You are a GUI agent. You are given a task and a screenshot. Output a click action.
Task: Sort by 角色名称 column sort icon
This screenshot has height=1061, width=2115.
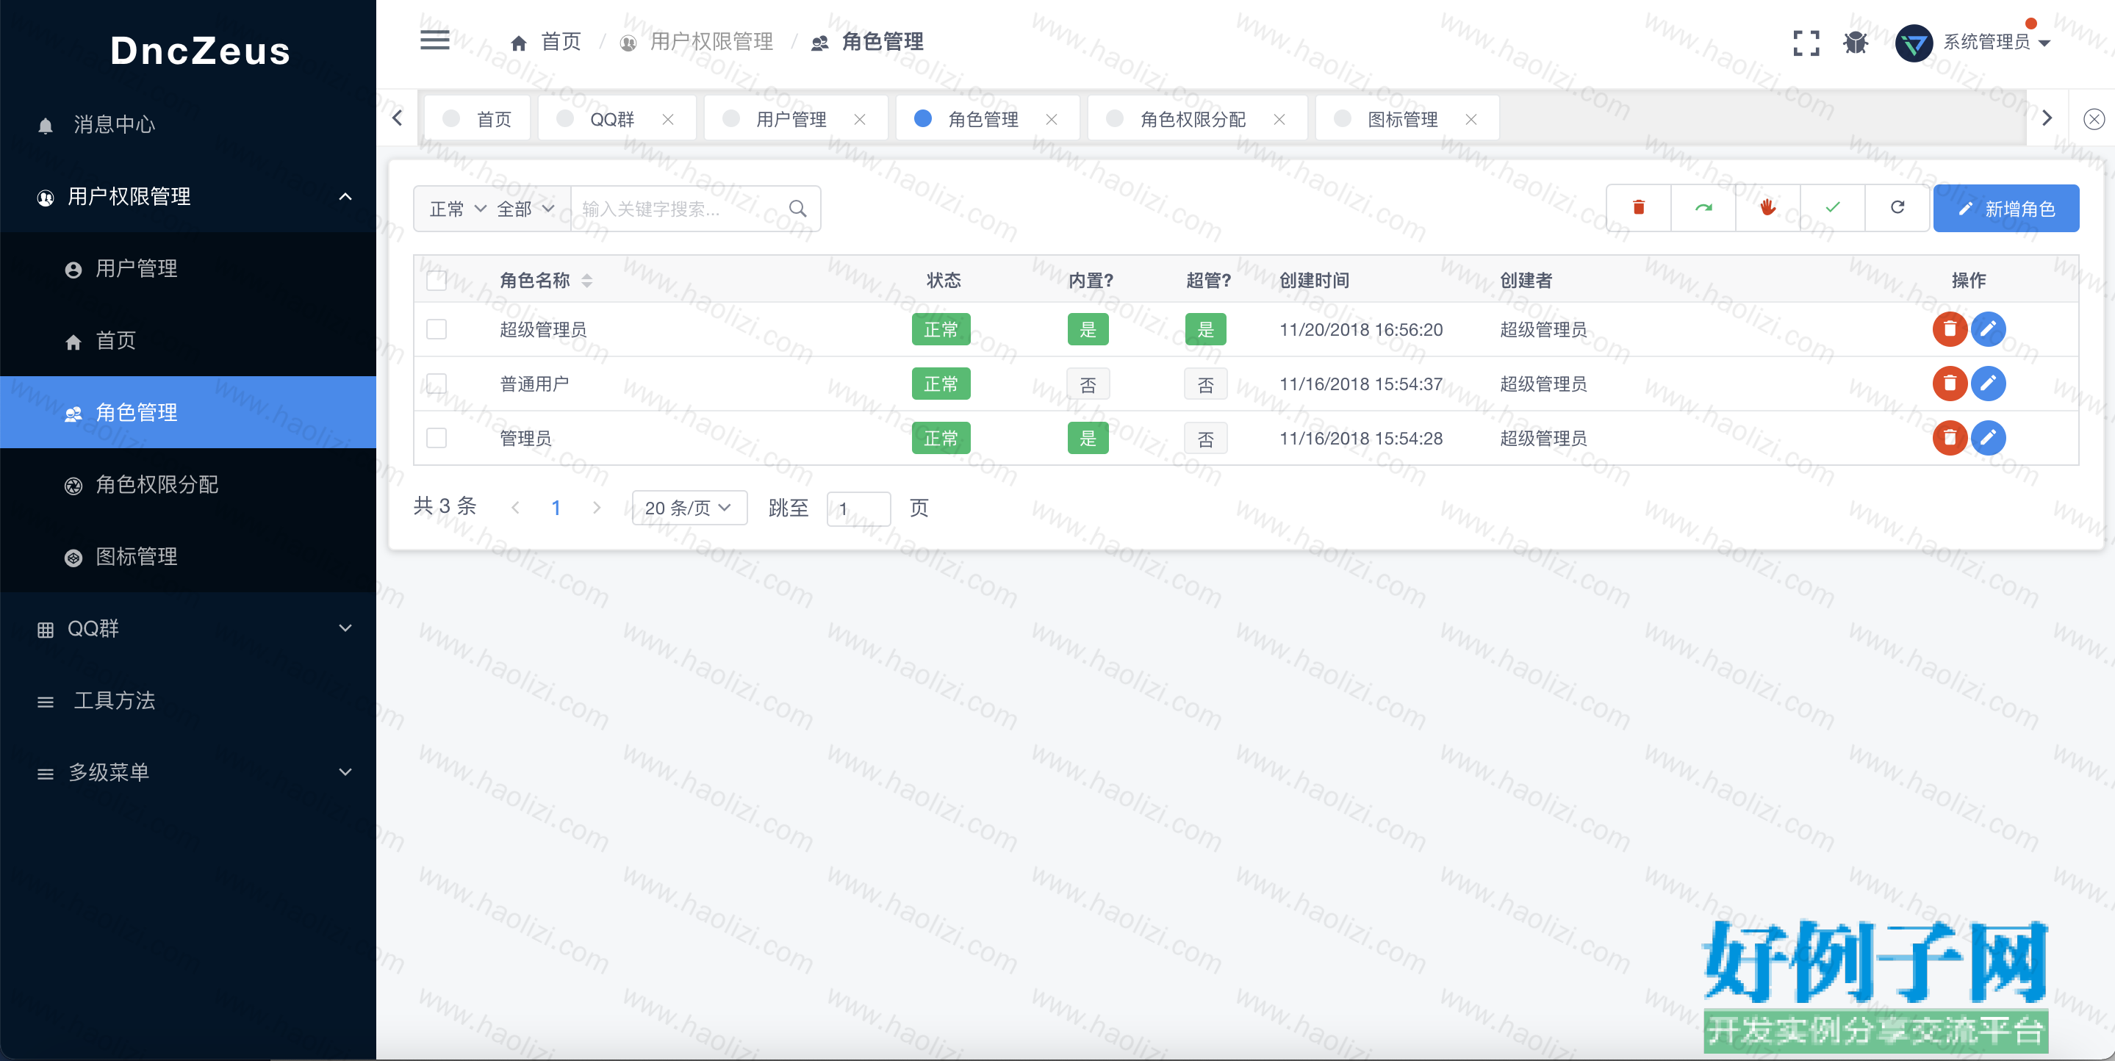(586, 281)
